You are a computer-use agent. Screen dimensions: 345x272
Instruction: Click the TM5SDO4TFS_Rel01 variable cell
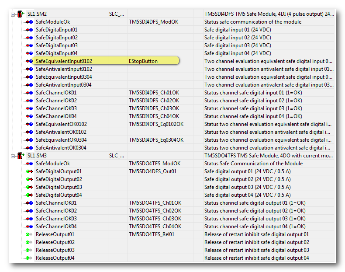[152, 234]
